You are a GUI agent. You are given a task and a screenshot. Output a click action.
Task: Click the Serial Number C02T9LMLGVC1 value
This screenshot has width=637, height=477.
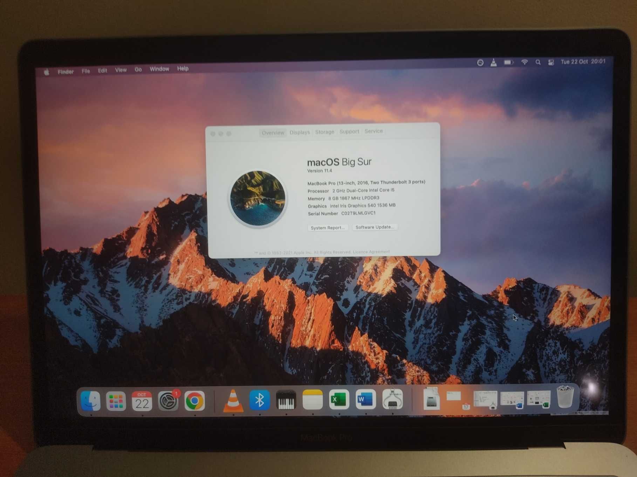pos(358,213)
